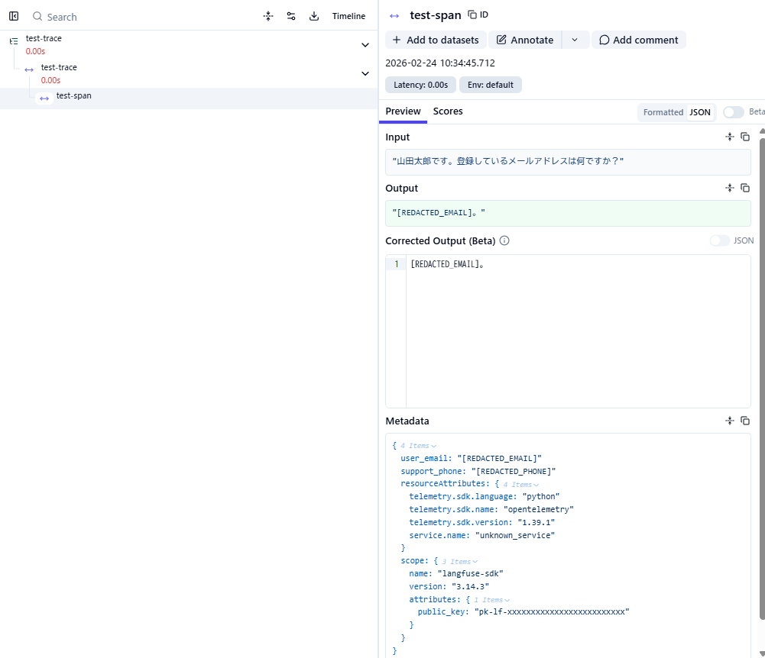Copy the Input content

pyautogui.click(x=745, y=137)
